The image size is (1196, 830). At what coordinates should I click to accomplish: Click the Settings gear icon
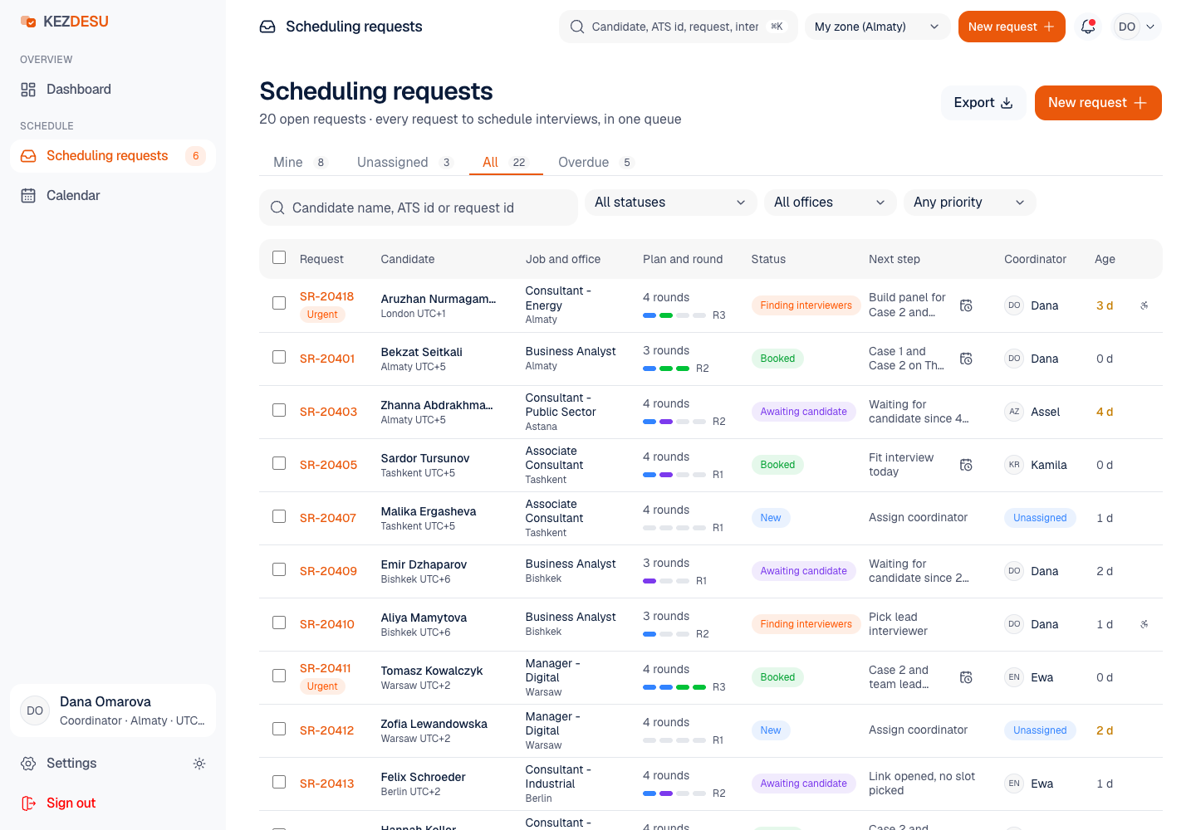[28, 764]
